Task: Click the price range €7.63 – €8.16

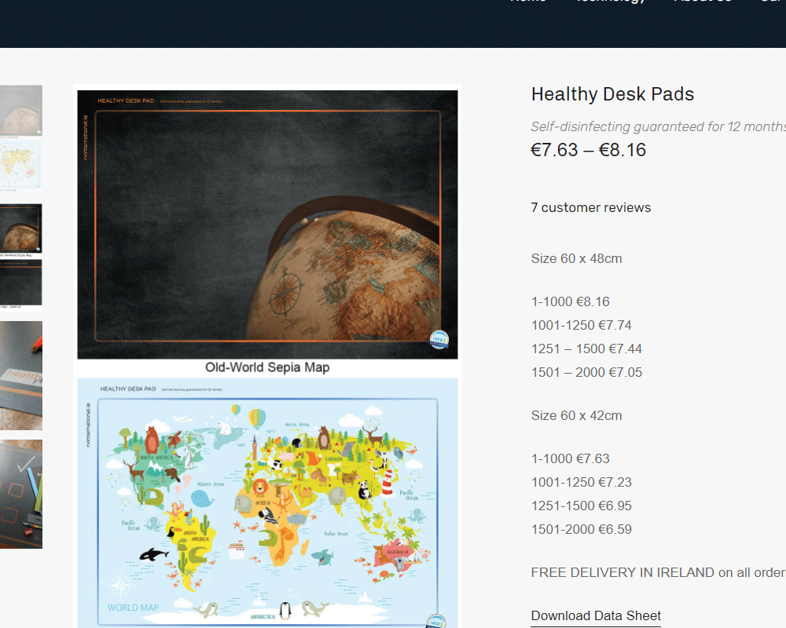Action: point(588,150)
